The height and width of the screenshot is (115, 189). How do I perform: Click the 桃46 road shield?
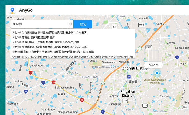tap(185, 107)
